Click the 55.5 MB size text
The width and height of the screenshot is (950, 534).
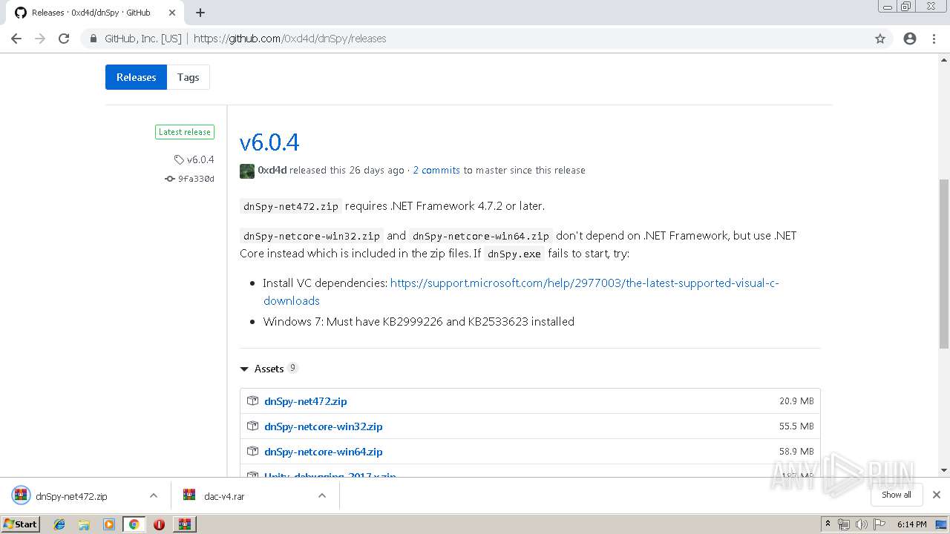coord(796,426)
